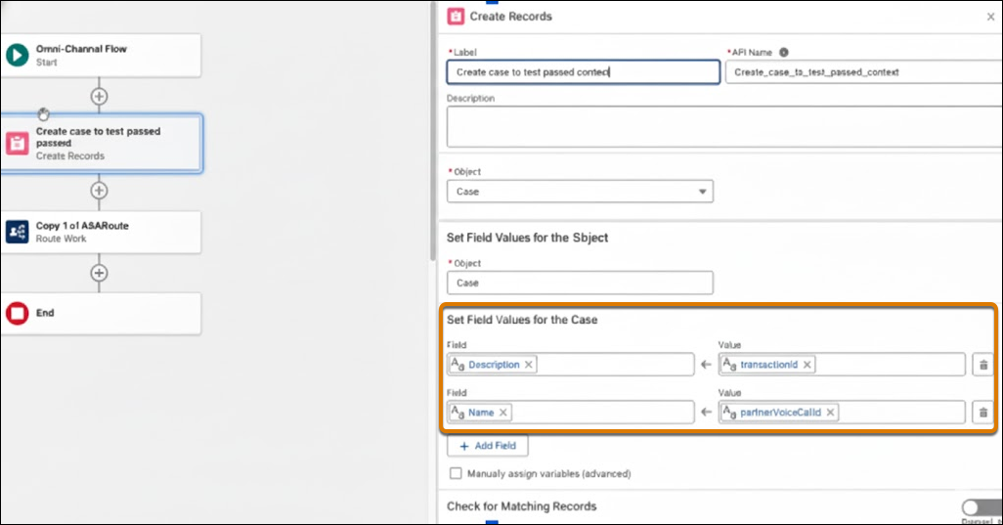1003x525 pixels.
Task: Select Create case to test passed node
Action: click(x=101, y=144)
